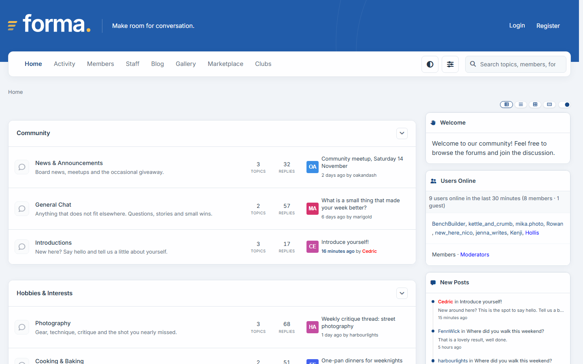Open theme settings via the sliders icon
This screenshot has height=364, width=583.
450,64
